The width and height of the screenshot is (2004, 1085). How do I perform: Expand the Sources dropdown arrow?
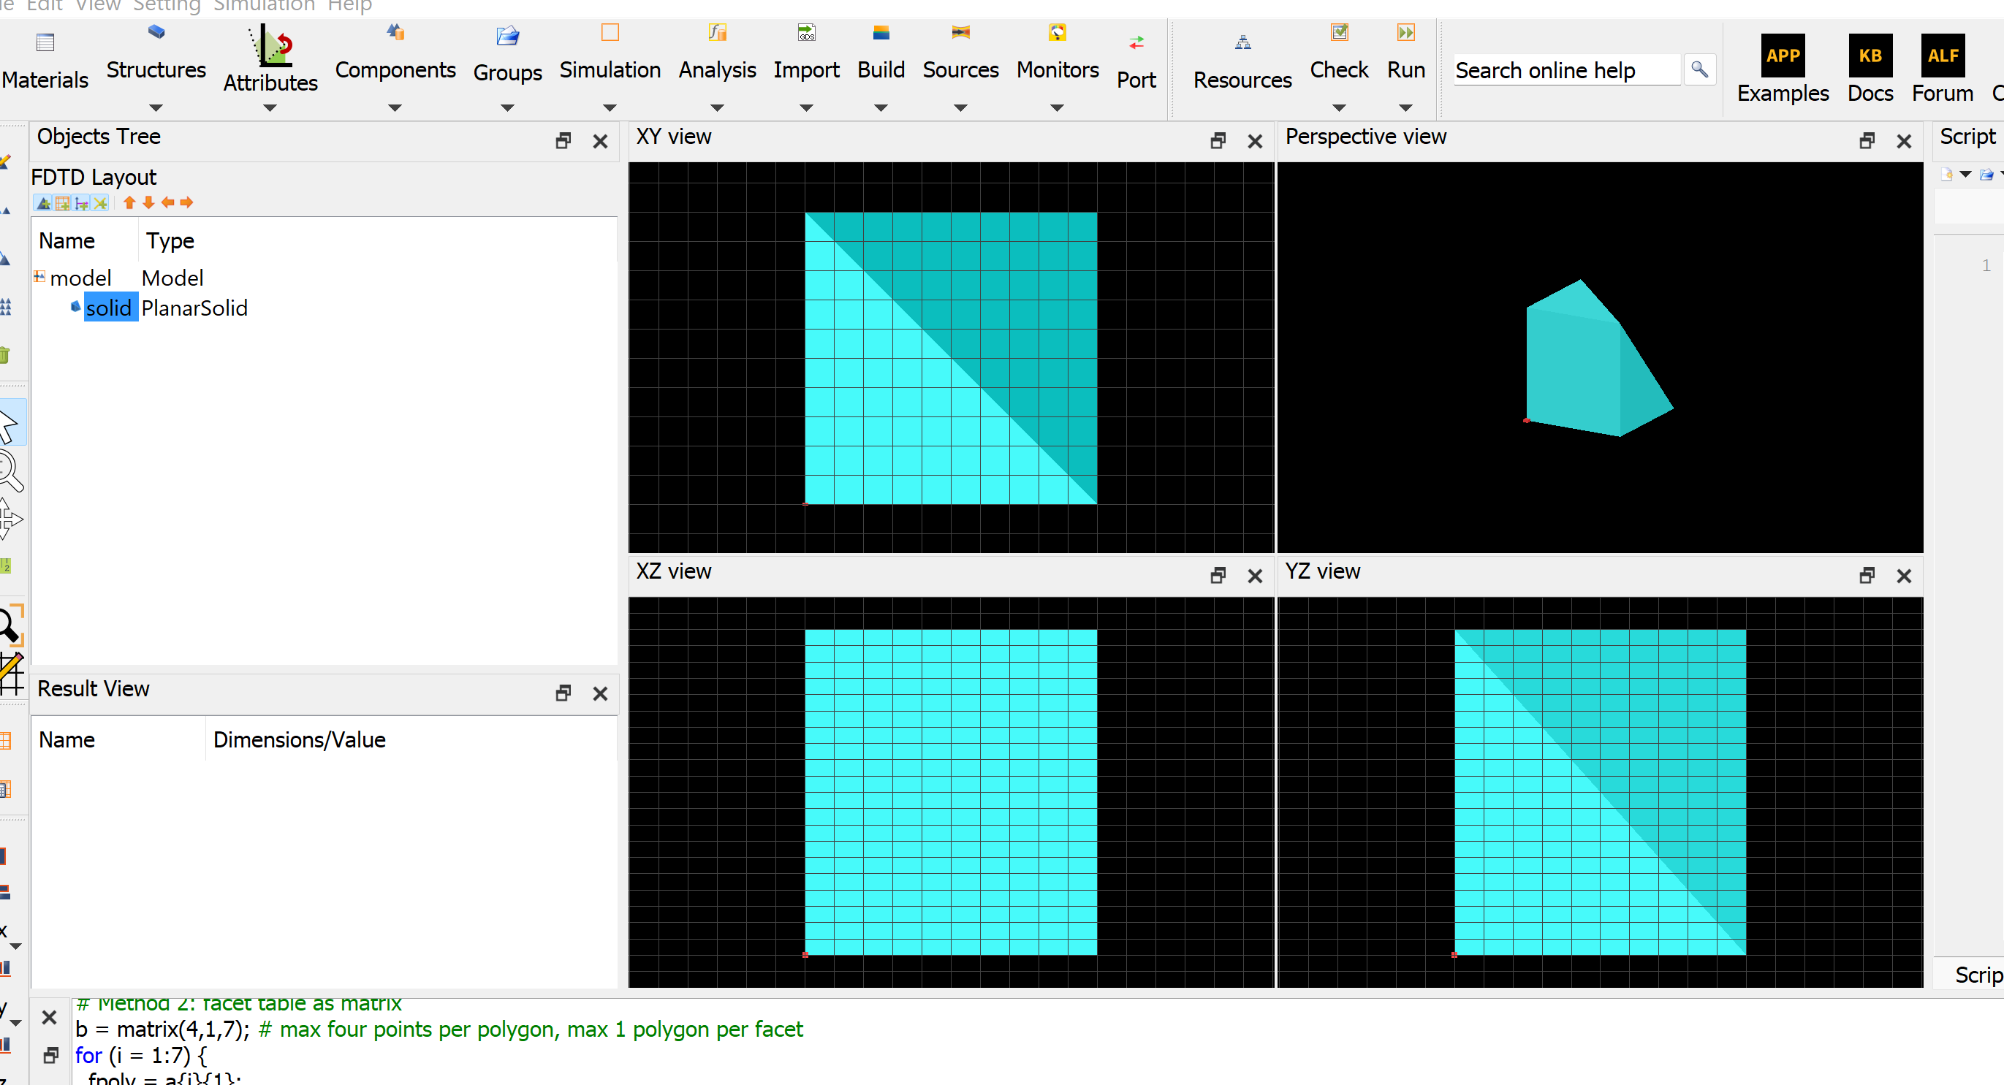point(960,107)
